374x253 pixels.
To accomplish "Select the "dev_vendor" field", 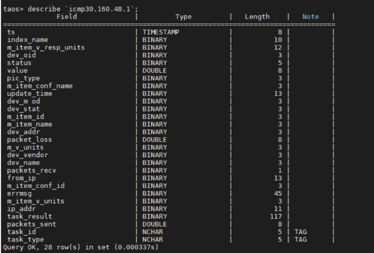I will [27, 155].
